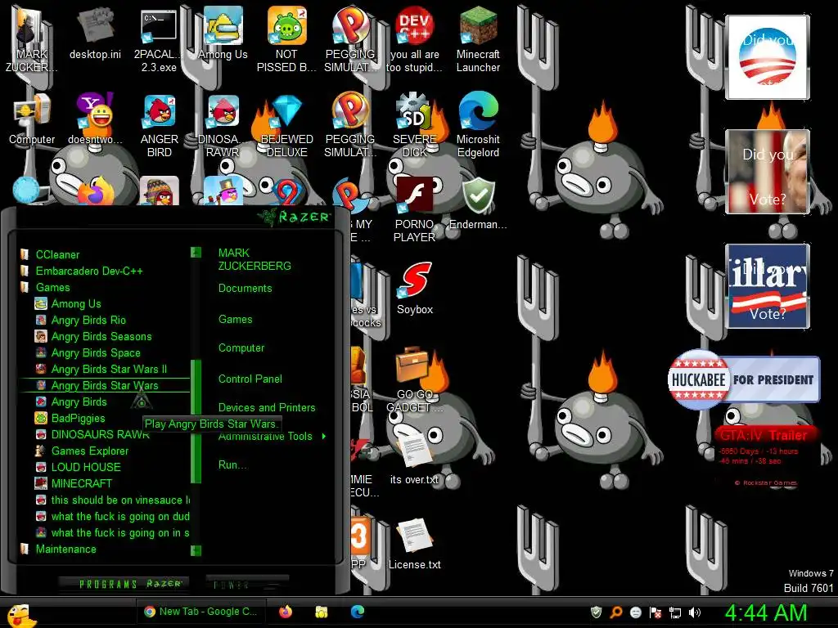Launch Angry Birds Space from Start menu

[x=96, y=353]
